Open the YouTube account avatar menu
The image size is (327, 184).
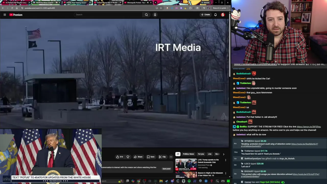pyautogui.click(x=223, y=15)
